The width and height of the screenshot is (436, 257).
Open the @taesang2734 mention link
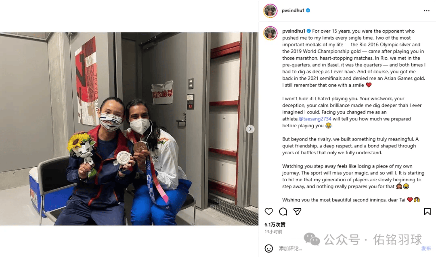[315, 119]
